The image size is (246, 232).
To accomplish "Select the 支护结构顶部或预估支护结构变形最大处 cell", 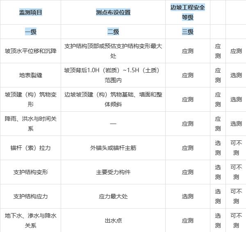I will 113,51.
